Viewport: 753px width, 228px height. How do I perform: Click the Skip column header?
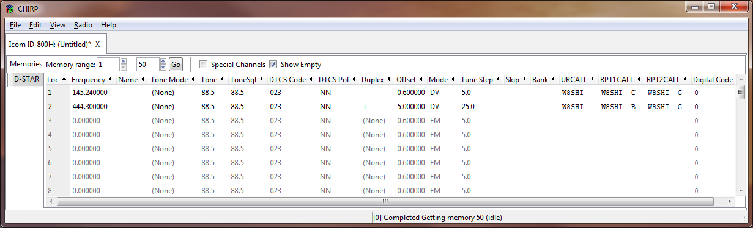517,79
